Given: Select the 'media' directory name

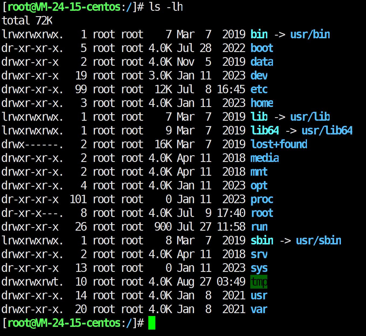Looking at the screenshot, I should (265, 158).
